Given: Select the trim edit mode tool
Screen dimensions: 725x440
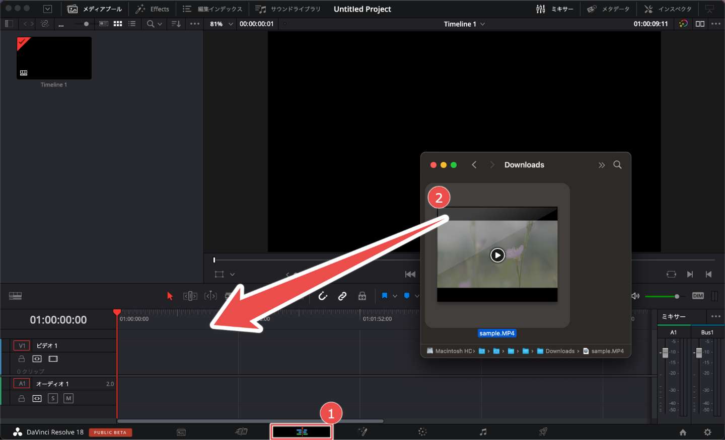Looking at the screenshot, I should click(x=190, y=296).
